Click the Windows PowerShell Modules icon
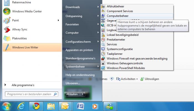Screen dimensions: 194x111 [x=103, y=68]
